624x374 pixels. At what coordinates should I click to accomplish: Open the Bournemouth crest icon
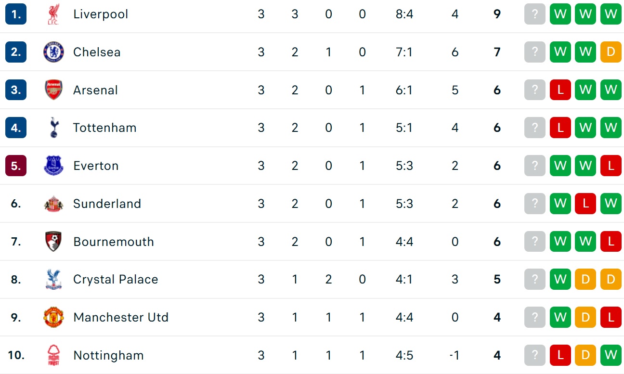click(53, 242)
